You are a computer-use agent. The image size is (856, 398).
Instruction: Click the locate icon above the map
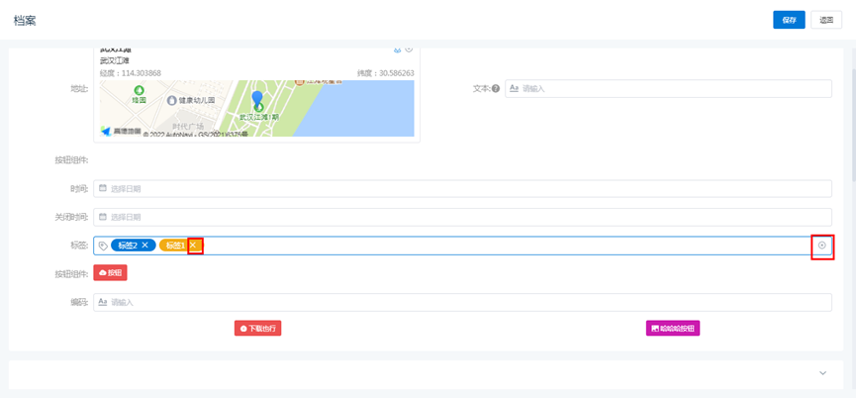(x=398, y=50)
